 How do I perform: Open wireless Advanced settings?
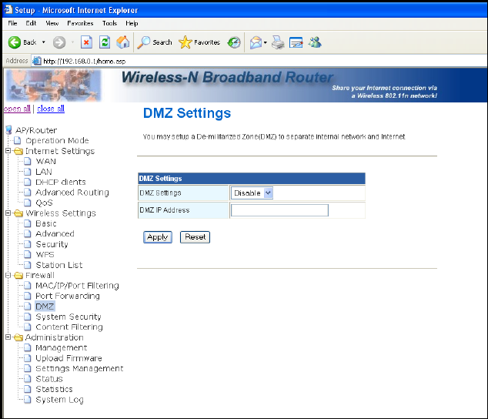[x=55, y=233]
